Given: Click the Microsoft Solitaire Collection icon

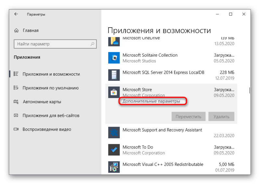Looking at the screenshot, I should 114,58.
